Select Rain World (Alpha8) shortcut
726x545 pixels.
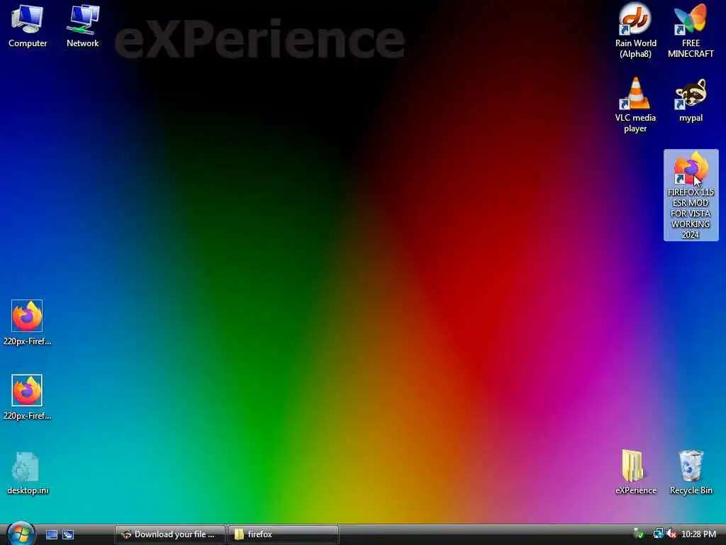click(636, 31)
